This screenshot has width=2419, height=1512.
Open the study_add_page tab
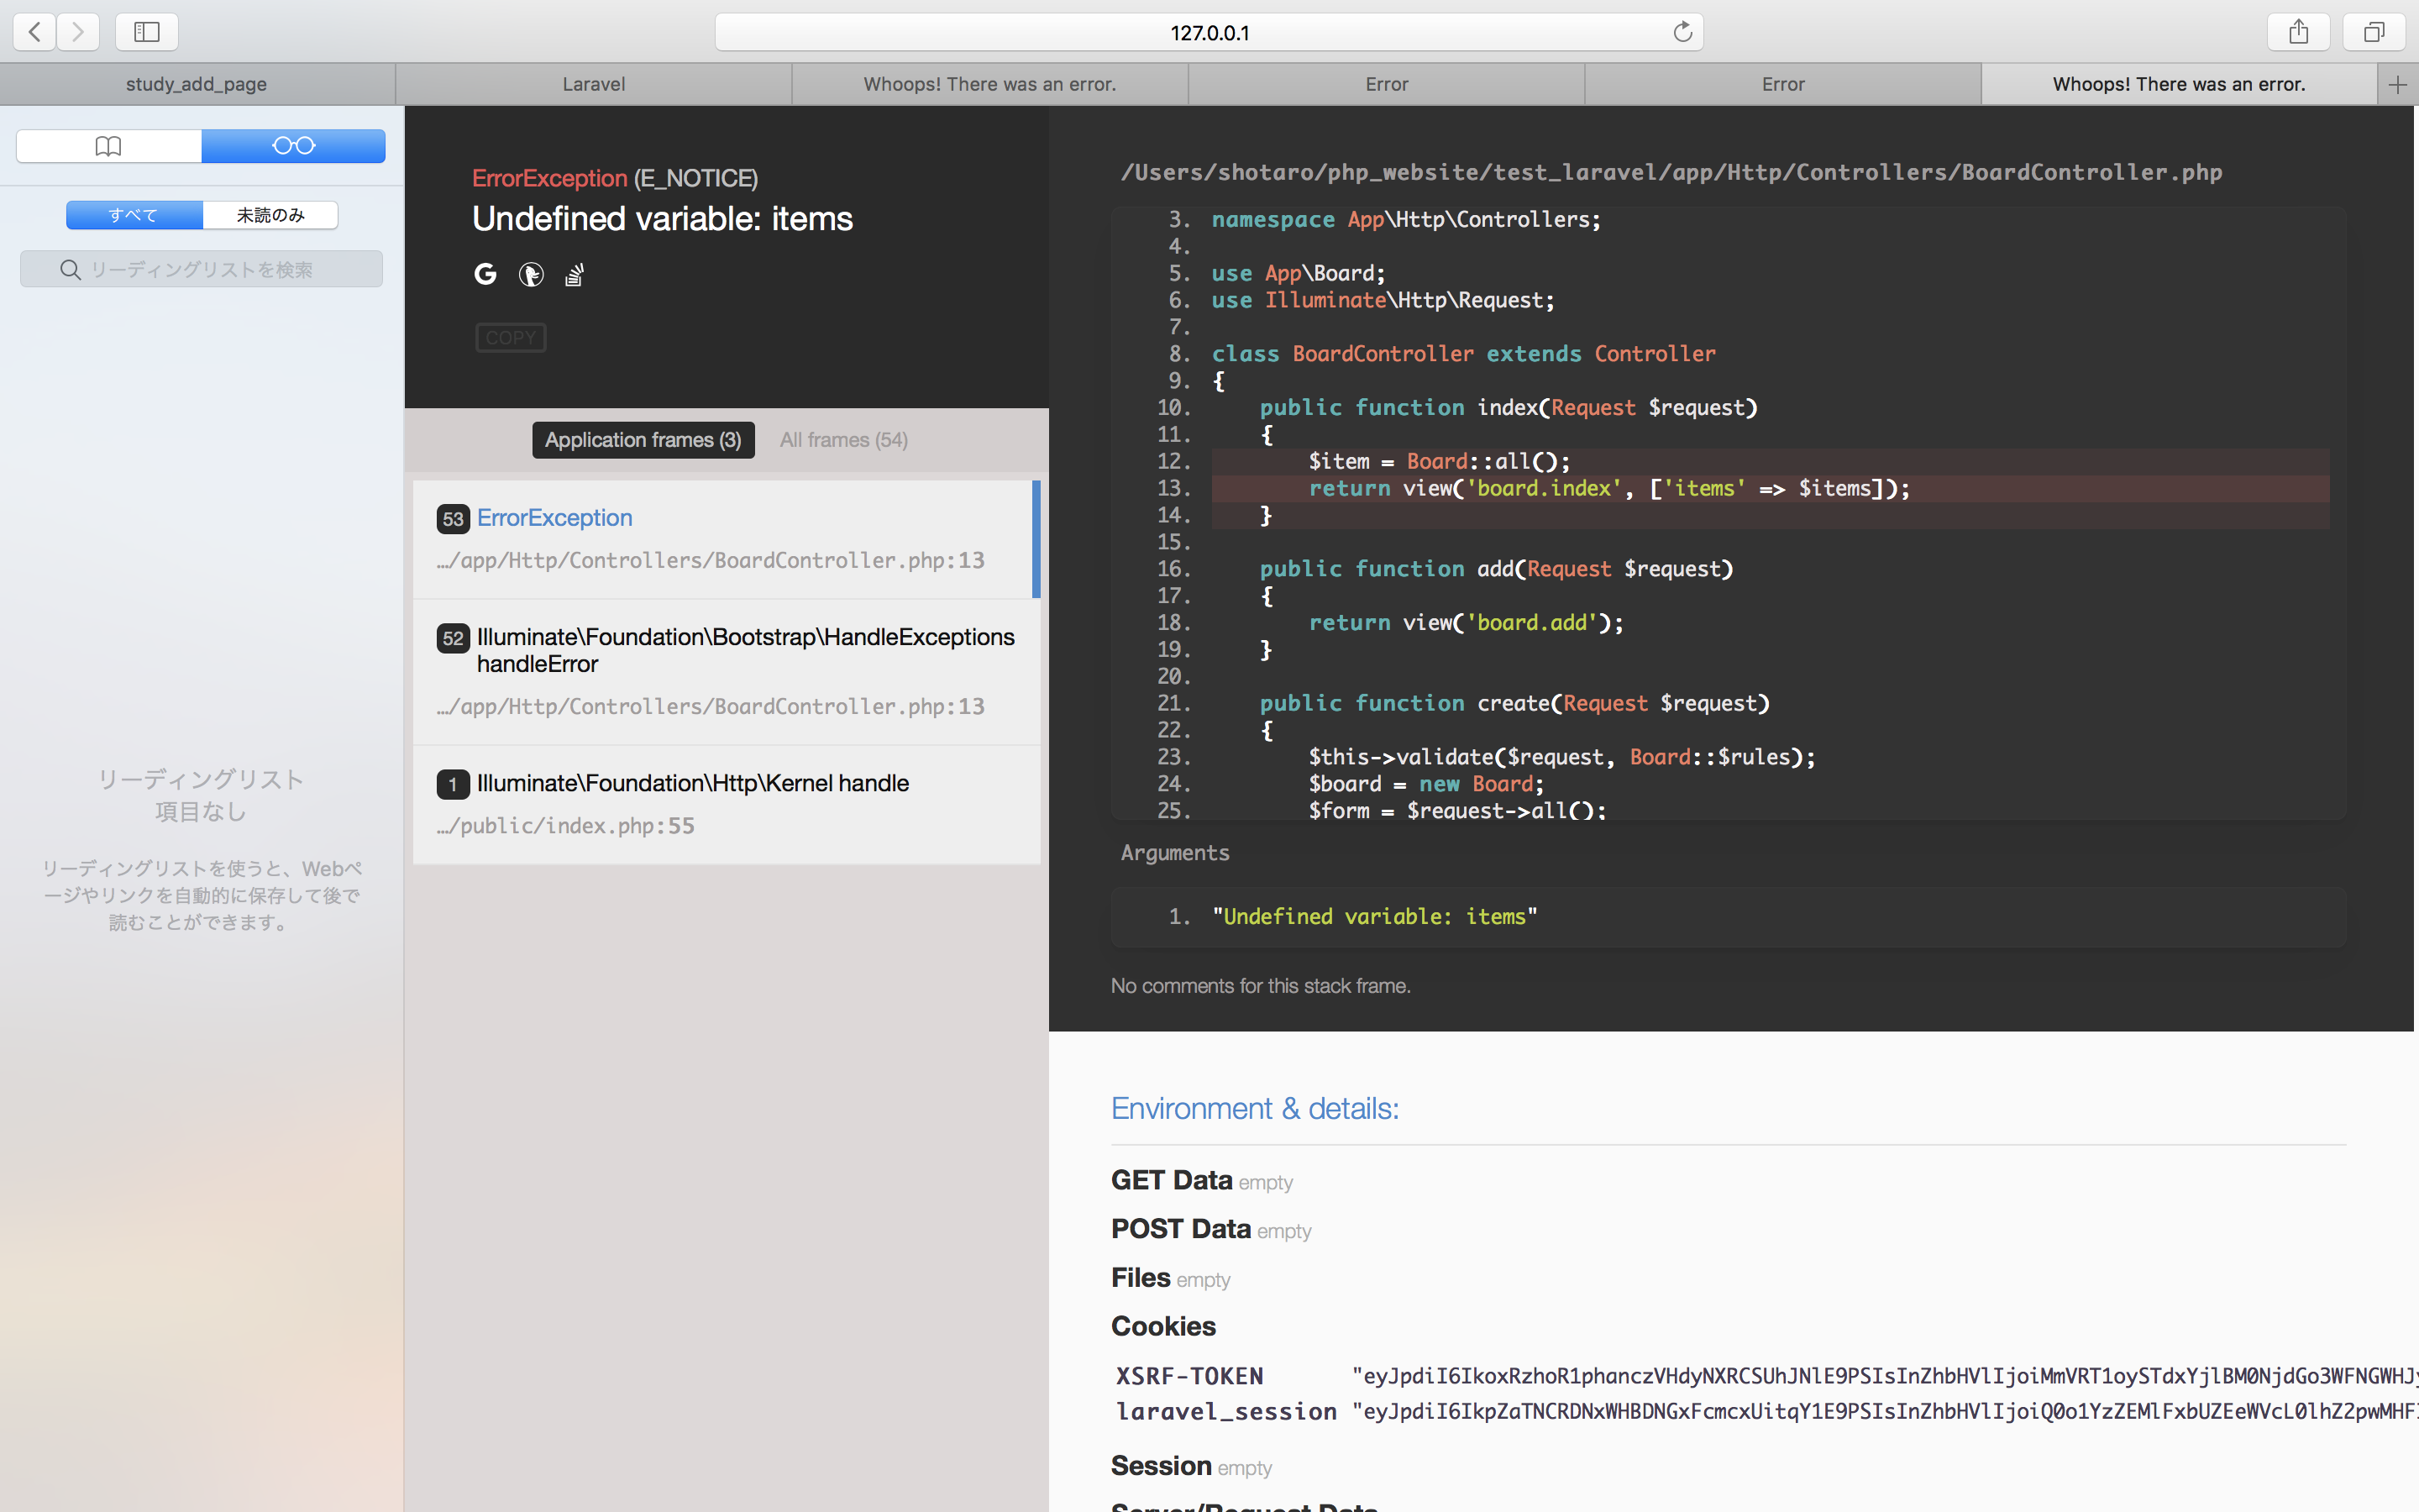tap(197, 85)
